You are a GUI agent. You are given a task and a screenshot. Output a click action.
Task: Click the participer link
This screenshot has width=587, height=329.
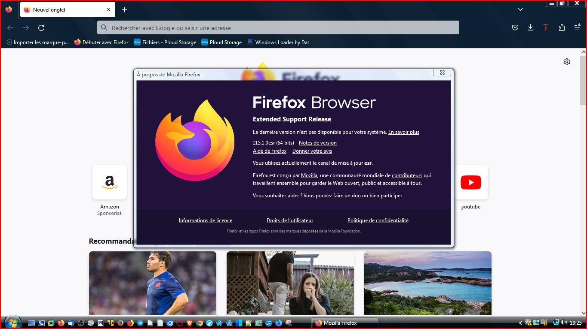(x=391, y=196)
